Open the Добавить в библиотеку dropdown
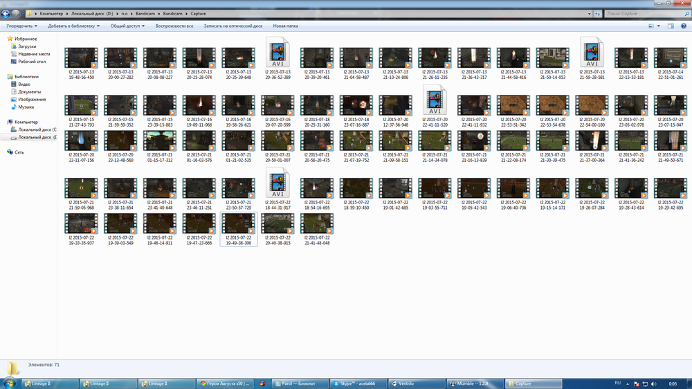The image size is (692, 389). [x=73, y=26]
